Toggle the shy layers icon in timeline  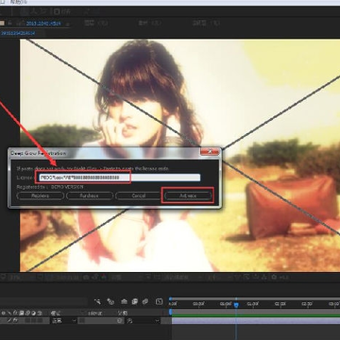[x=124, y=301]
